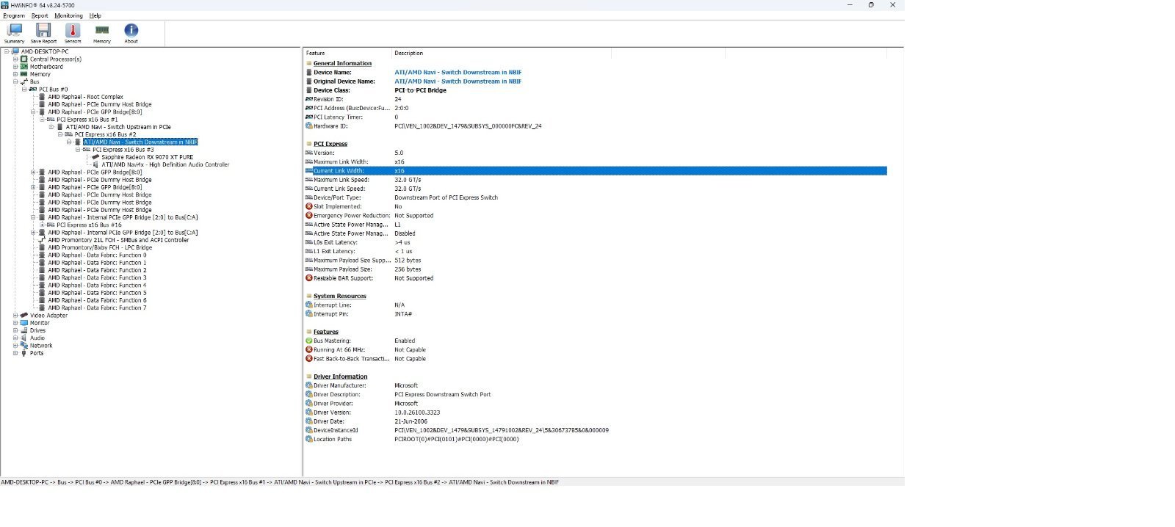
Task: Collapse the Bus tree node
Action: click(15, 81)
